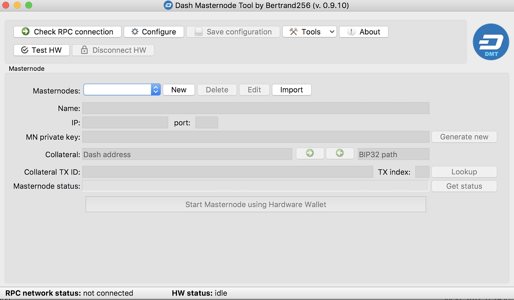Click the Edit masternode button
514x300 pixels.
[x=254, y=90]
